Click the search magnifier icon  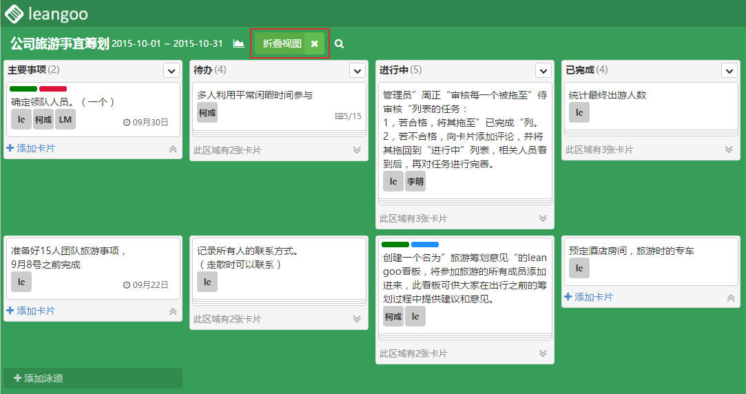pos(339,44)
